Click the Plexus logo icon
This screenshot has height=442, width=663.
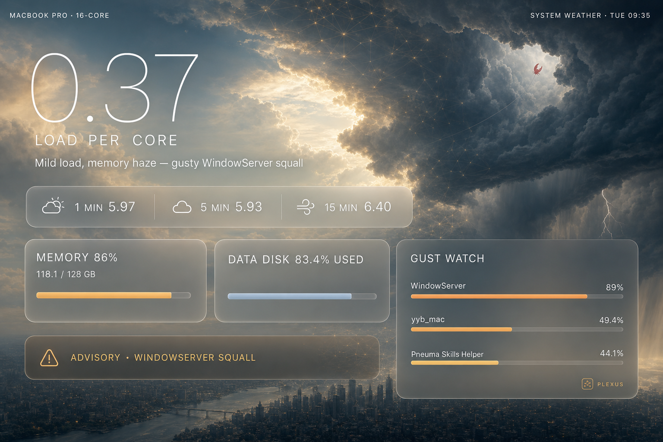pyautogui.click(x=587, y=384)
